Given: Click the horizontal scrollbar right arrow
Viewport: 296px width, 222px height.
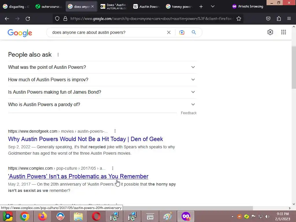Looking at the screenshot, I should pyautogui.click(x=290, y=208).
